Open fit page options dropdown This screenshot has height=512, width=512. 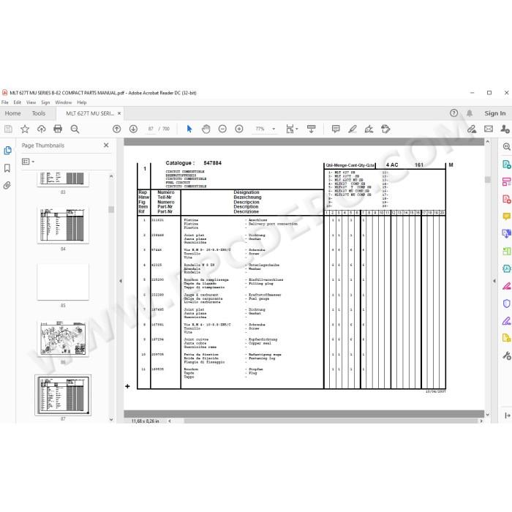click(x=292, y=129)
